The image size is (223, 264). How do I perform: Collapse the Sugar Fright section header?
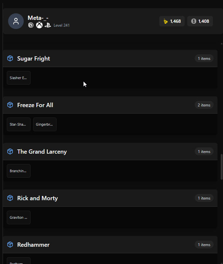pos(110,58)
